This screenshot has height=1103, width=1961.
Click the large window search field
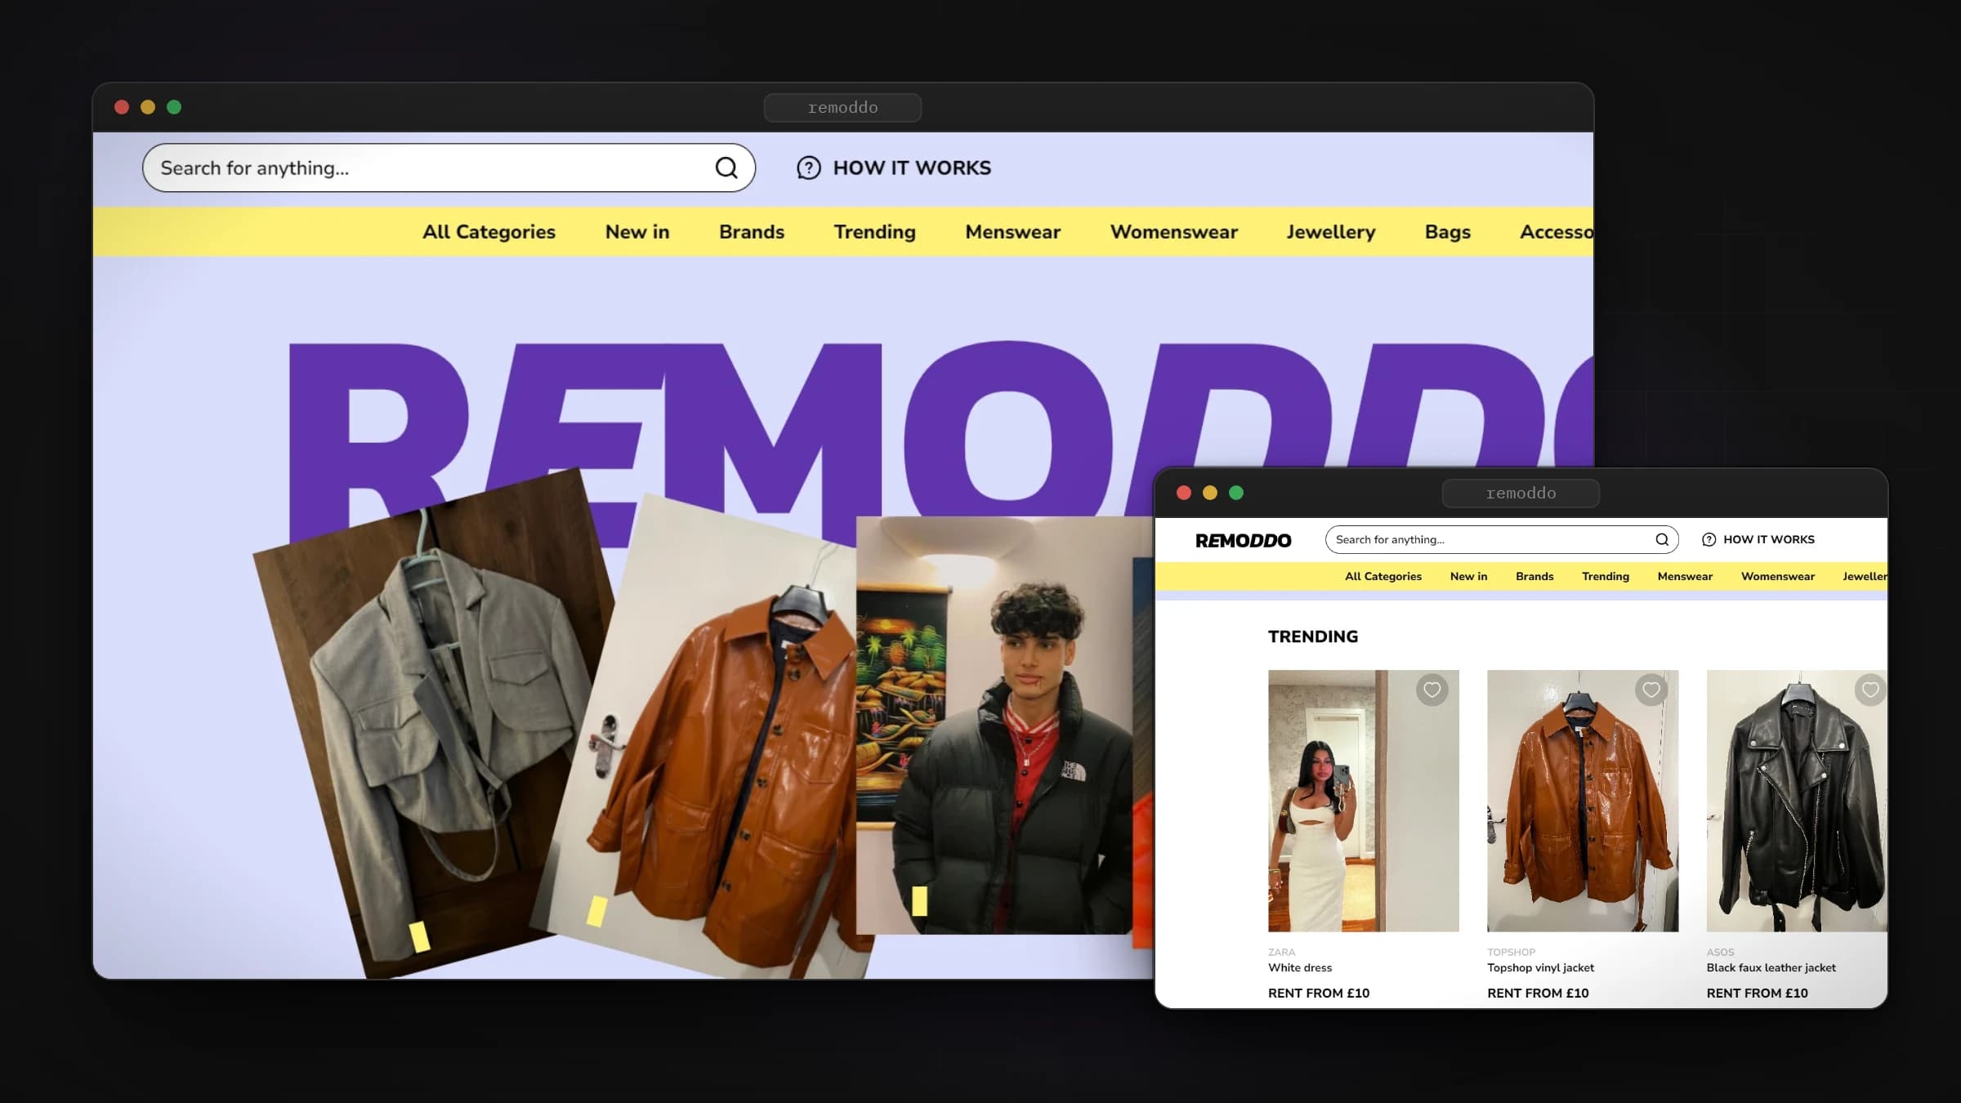449,167
